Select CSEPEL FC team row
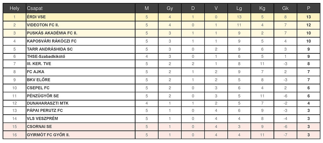 pyautogui.click(x=38, y=88)
